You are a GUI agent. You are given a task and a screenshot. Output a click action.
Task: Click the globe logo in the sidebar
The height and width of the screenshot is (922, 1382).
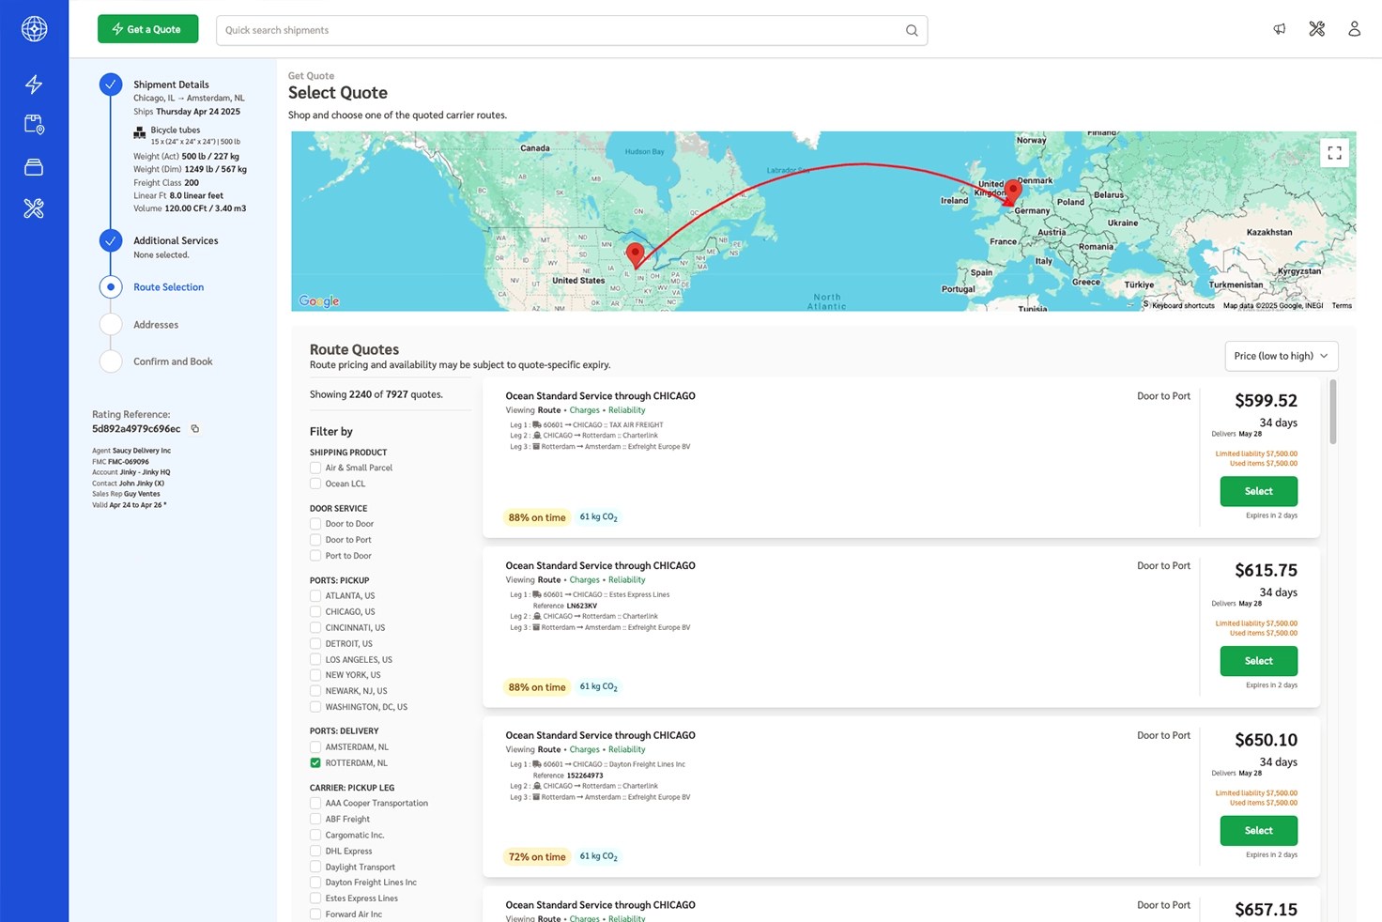tap(34, 29)
